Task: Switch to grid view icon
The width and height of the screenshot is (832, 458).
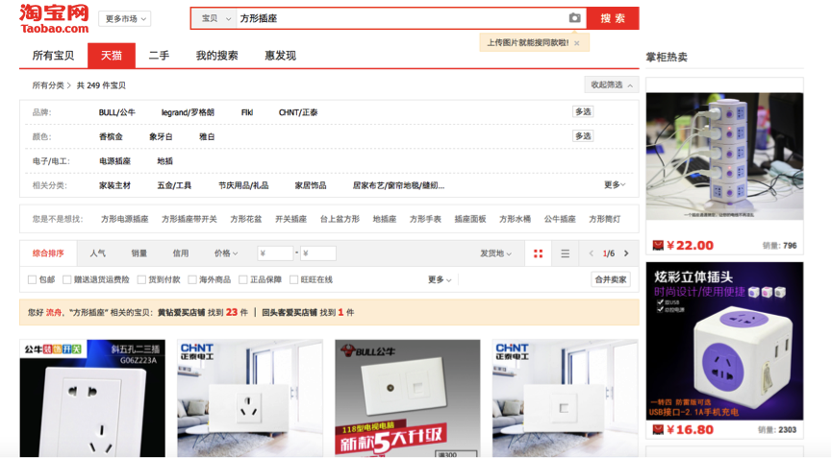Action: tap(538, 253)
